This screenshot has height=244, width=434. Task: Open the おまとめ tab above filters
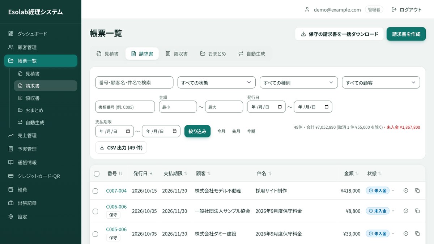(x=213, y=54)
